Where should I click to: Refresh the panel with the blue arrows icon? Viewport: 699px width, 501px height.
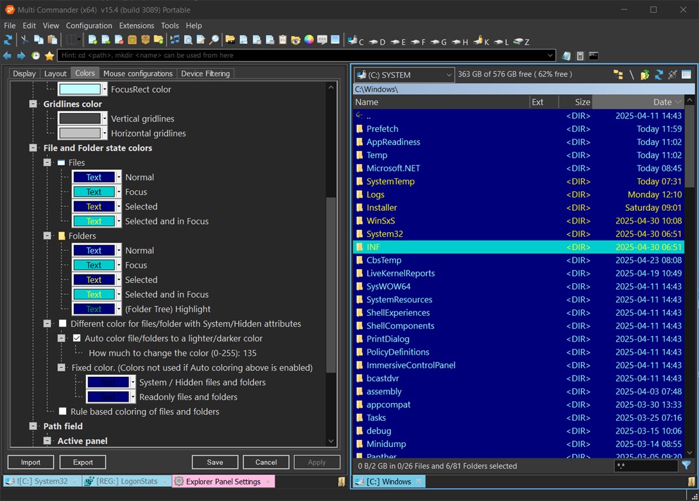click(658, 74)
